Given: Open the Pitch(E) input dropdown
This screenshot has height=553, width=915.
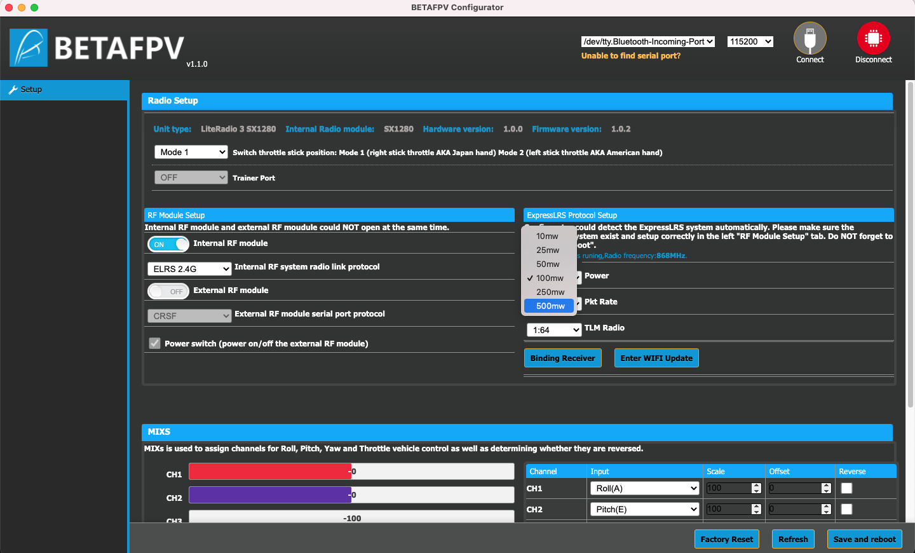Looking at the screenshot, I should pyautogui.click(x=644, y=509).
